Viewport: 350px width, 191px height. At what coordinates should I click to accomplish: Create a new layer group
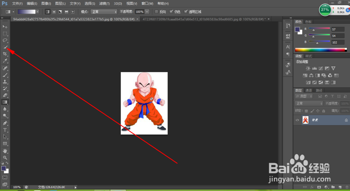pyautogui.click(x=333, y=187)
